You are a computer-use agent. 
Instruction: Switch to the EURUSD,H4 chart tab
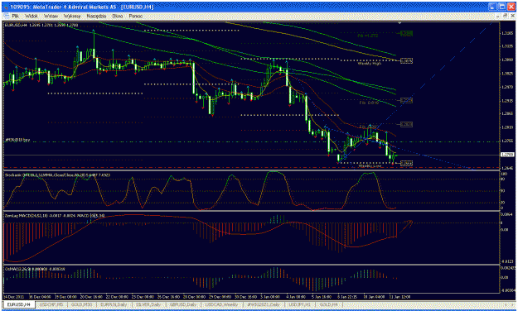coord(18,304)
